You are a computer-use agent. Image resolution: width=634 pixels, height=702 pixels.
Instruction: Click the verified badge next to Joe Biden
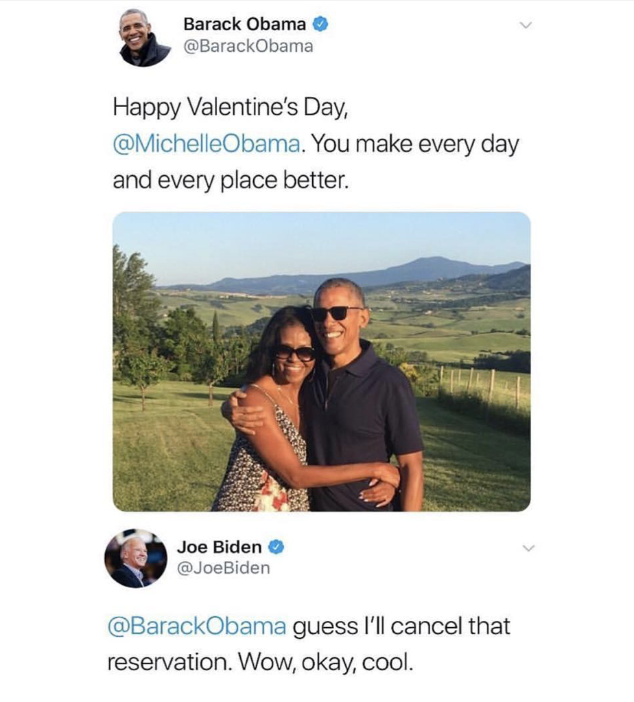276,547
